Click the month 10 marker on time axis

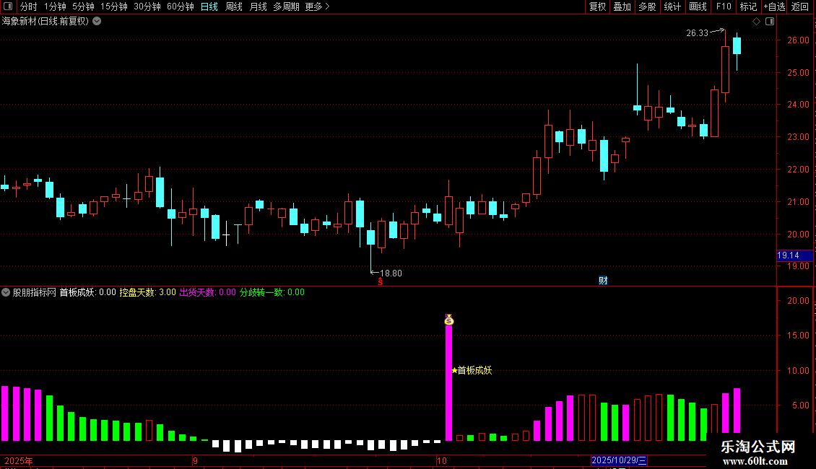pyautogui.click(x=442, y=460)
